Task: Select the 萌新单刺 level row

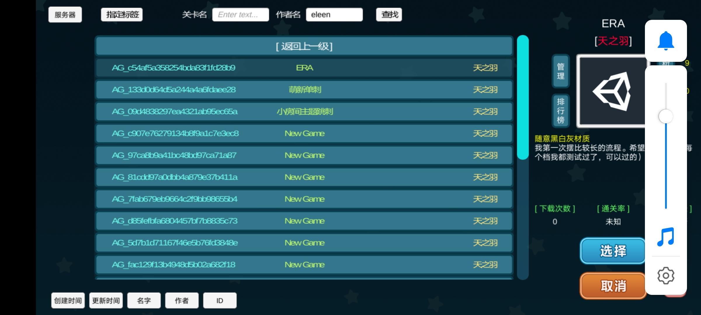Action: [x=304, y=90]
